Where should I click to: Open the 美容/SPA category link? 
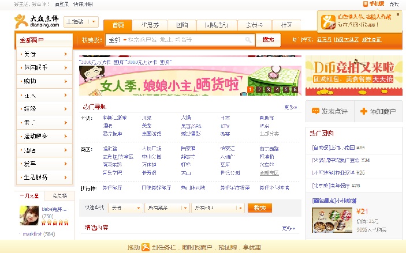point(191,126)
